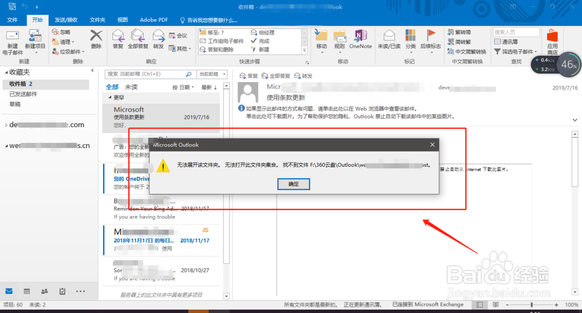Open the Other (其他) respond dropdown
The height and width of the screenshot is (313, 582).
(x=180, y=49)
